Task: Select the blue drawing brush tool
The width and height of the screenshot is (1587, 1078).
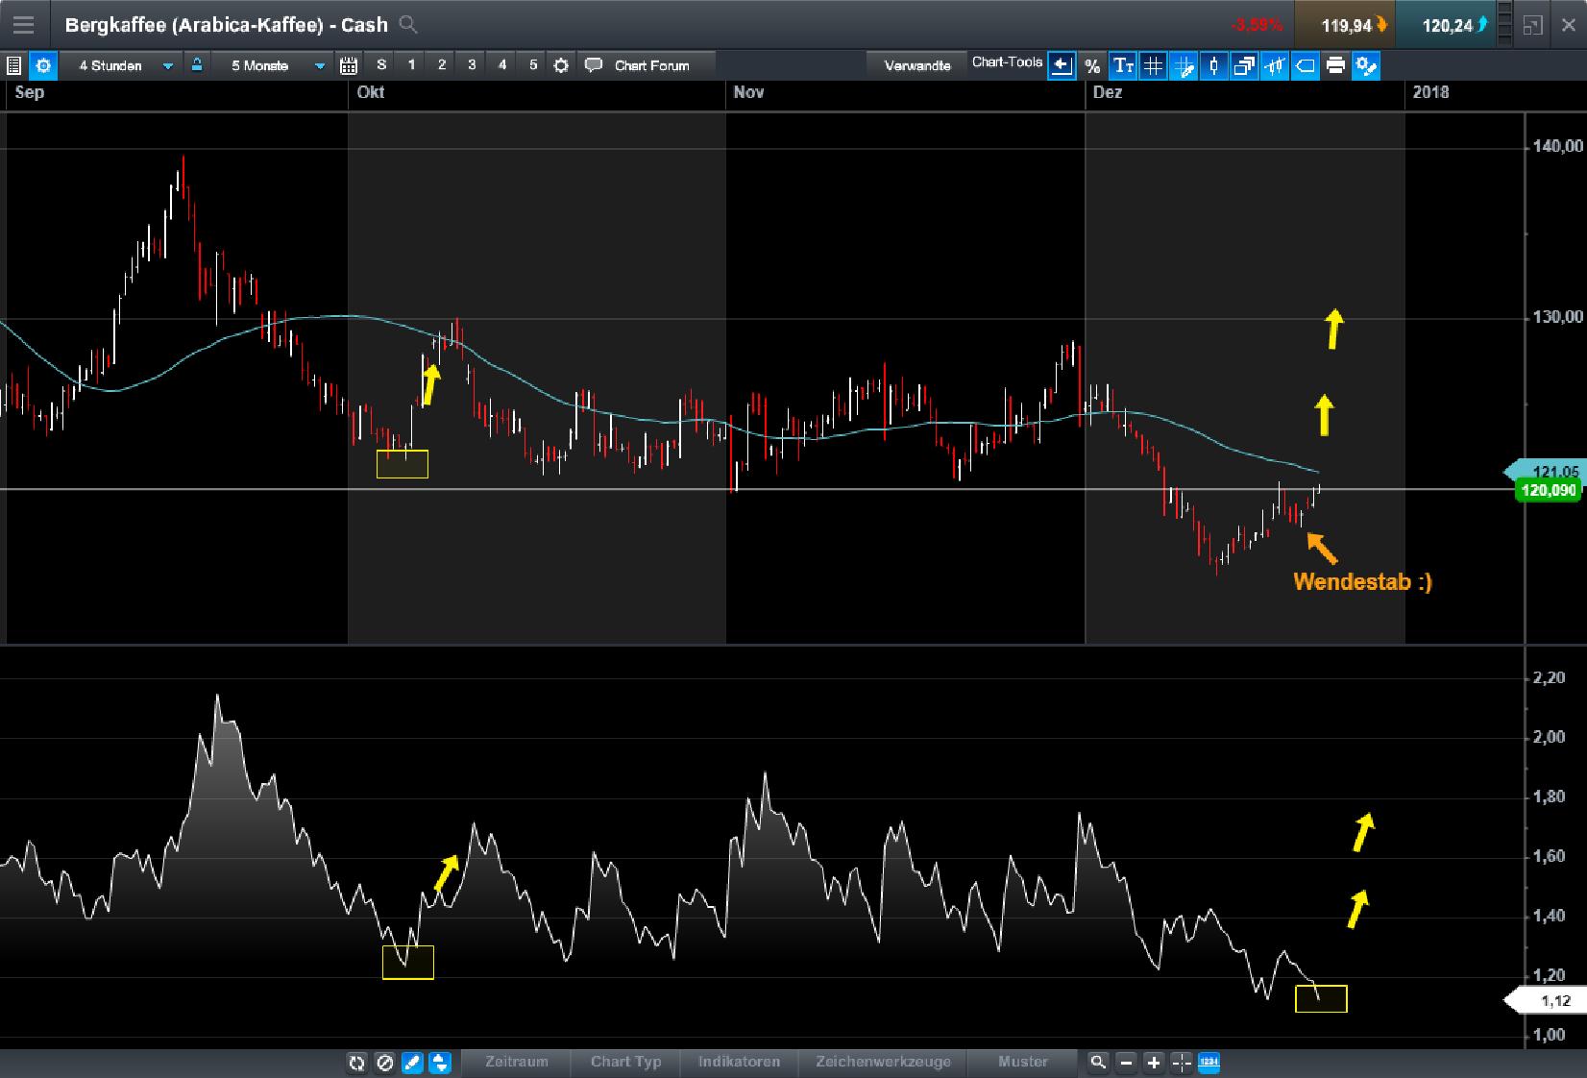Action: 412,1063
